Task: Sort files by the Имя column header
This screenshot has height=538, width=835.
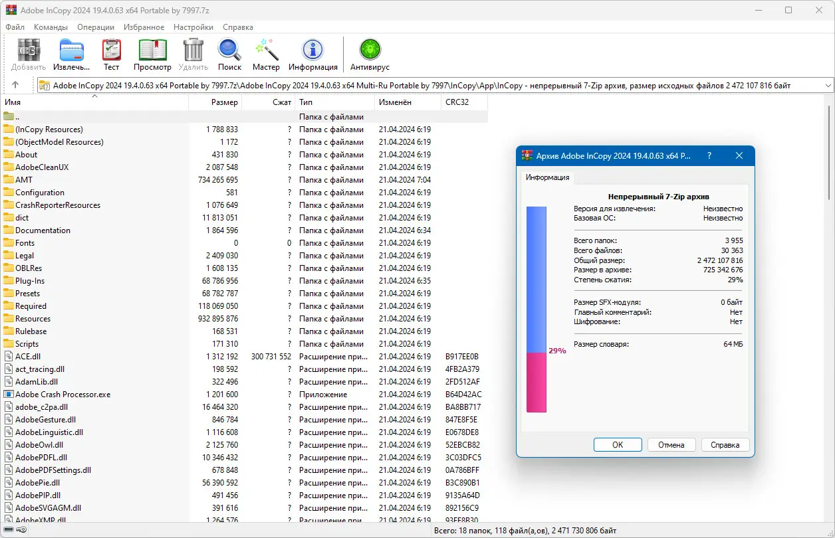Action: [x=94, y=102]
